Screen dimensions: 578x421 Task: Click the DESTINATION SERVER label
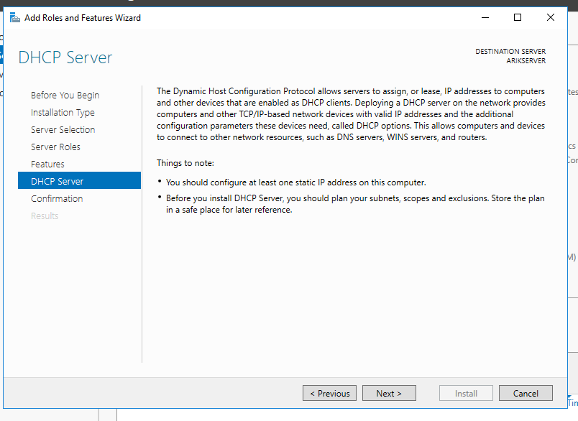pos(510,52)
